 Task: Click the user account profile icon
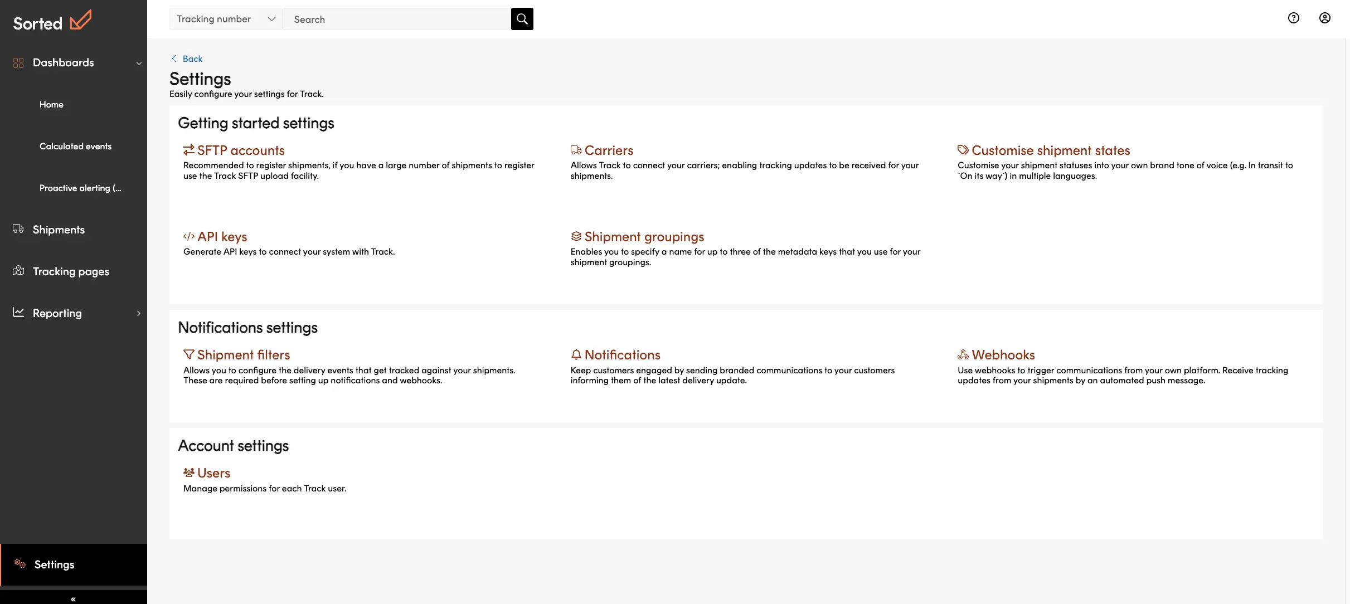pos(1325,18)
